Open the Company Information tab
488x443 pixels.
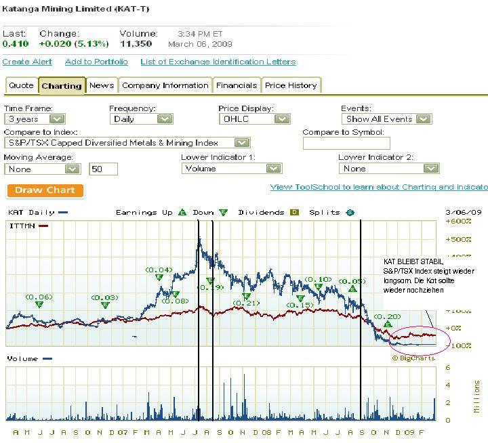[165, 85]
